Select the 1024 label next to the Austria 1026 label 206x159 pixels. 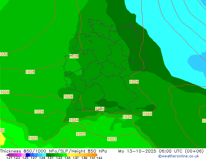point(127,117)
